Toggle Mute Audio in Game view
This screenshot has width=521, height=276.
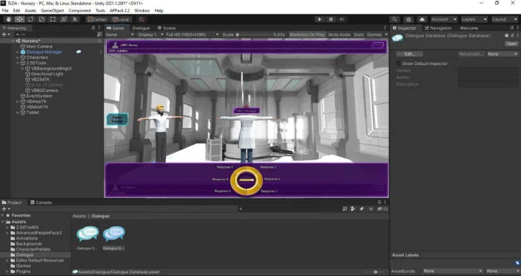pos(339,34)
